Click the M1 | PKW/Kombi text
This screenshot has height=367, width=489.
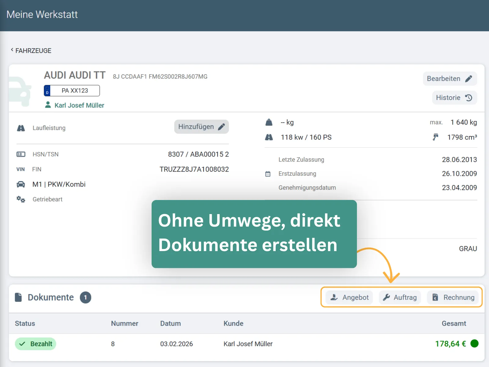[x=59, y=184]
